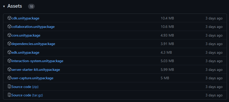Click the archive icon beside Source code (tar.gz)
The height and width of the screenshot is (102, 229).
pyautogui.click(x=9, y=95)
